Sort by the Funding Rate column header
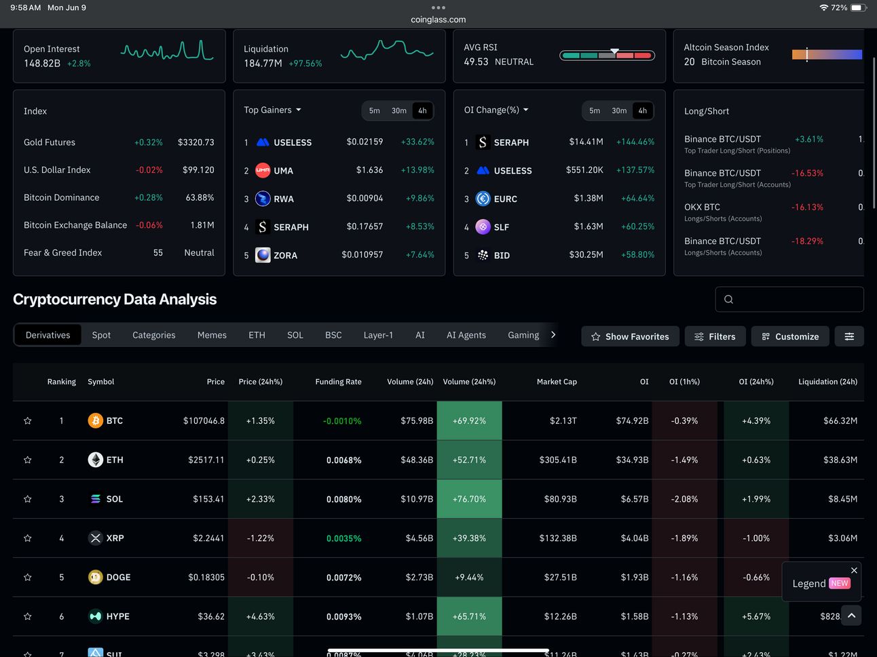 coord(338,382)
